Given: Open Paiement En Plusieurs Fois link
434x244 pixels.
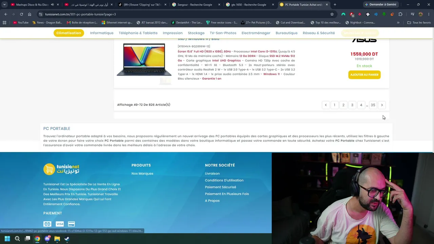Looking at the screenshot, I should 227,194.
